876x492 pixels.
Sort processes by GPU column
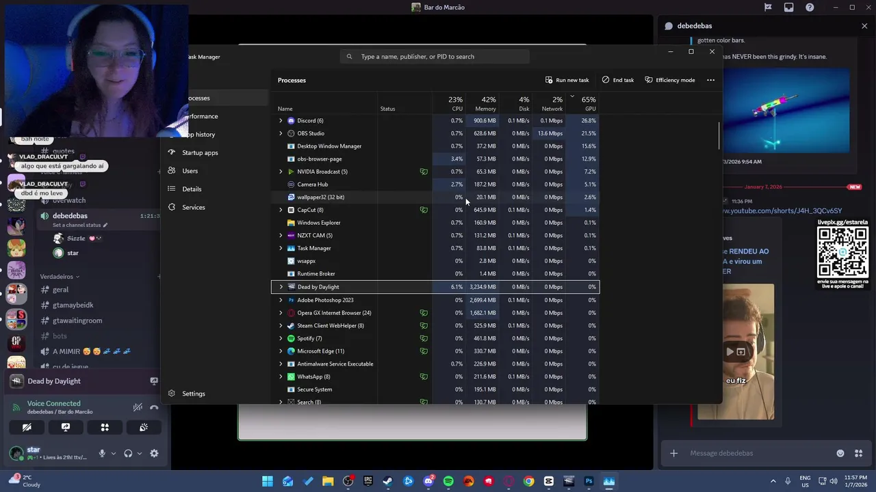(582, 104)
